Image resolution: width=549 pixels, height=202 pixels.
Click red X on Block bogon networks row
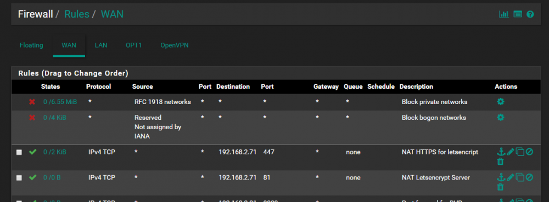tap(32, 118)
